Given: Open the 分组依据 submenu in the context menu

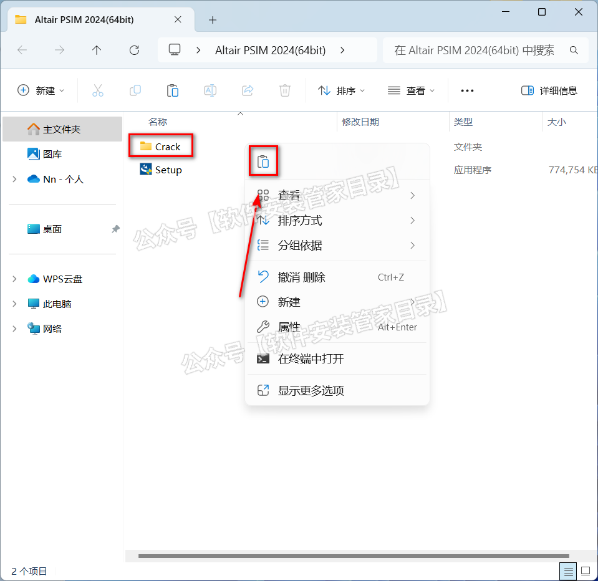Looking at the screenshot, I should 337,245.
